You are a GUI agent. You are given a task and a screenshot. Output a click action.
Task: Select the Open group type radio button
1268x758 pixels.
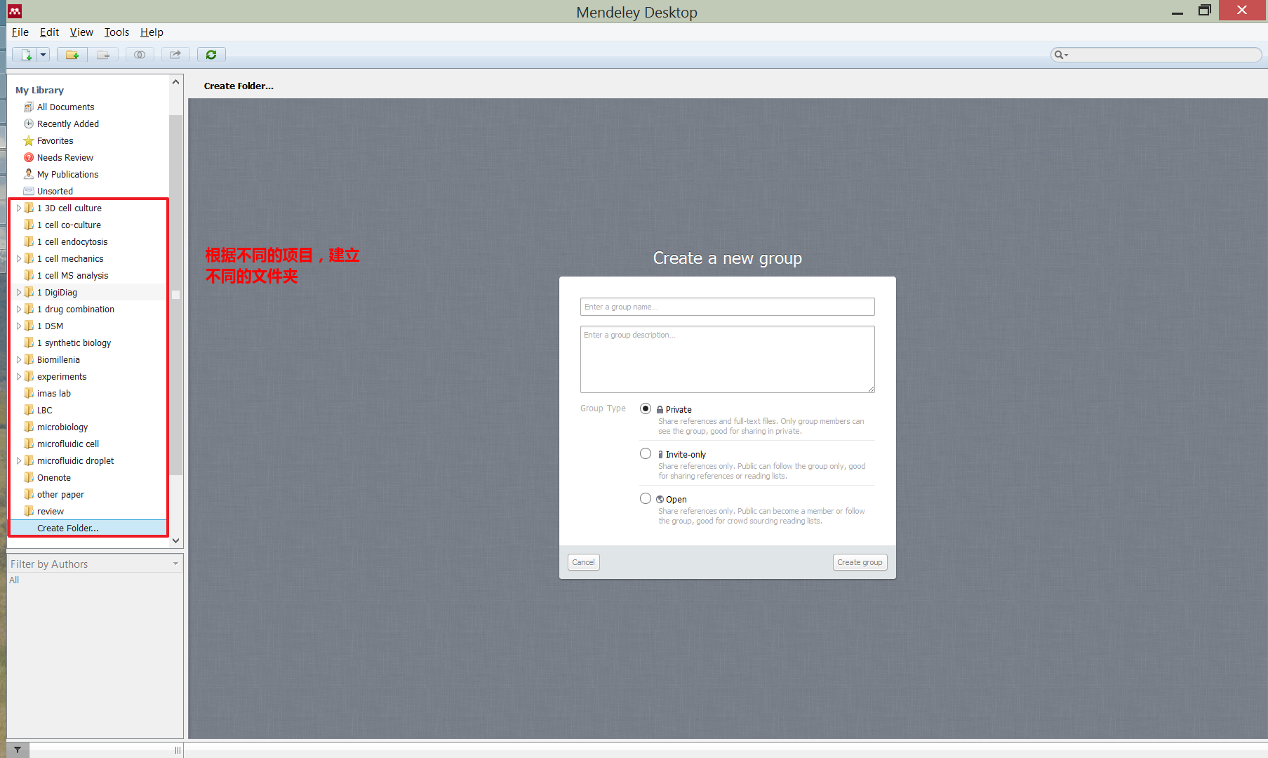tap(646, 498)
